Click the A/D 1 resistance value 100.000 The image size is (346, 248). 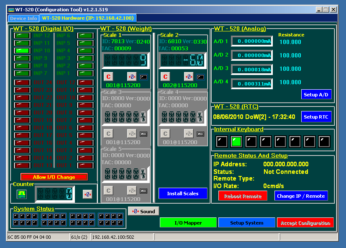[290, 42]
